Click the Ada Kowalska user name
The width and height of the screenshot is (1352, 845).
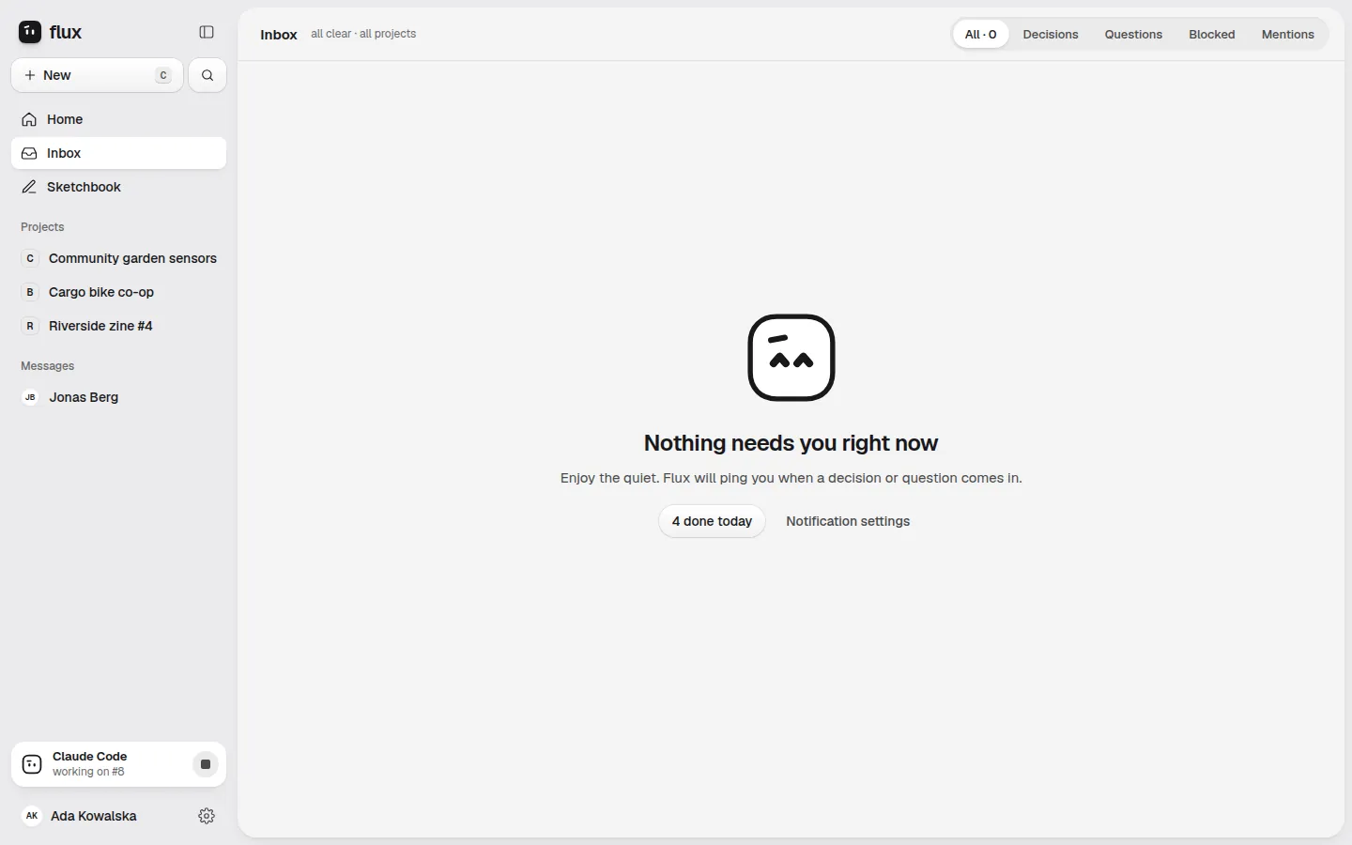94,816
